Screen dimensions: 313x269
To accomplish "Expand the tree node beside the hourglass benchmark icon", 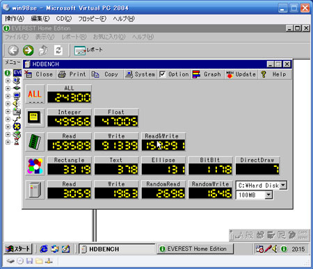I will click(x=8, y=142).
